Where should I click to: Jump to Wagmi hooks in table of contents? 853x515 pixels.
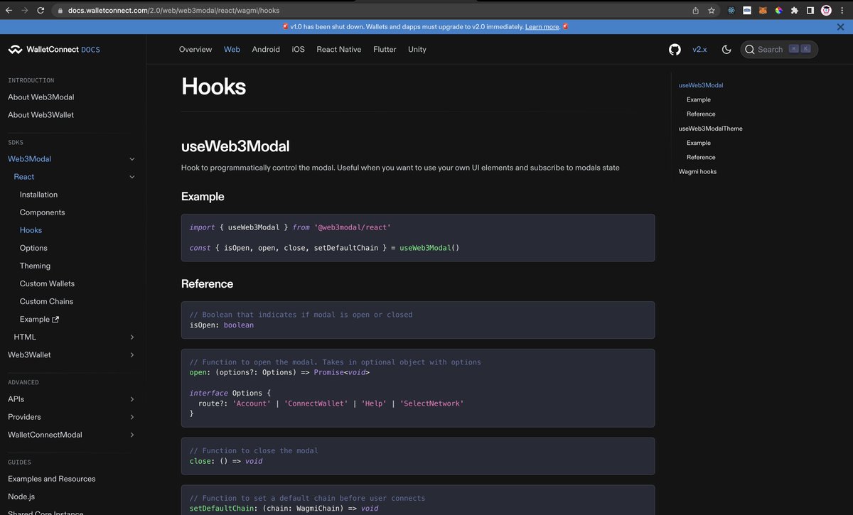(x=698, y=171)
